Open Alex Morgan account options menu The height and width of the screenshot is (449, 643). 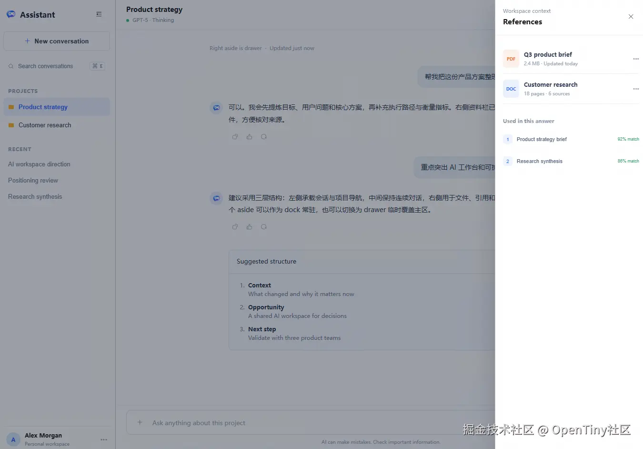pyautogui.click(x=104, y=439)
